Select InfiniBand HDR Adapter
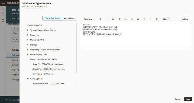 [x=44, y=74]
